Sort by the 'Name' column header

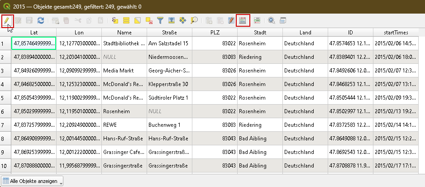tap(124, 33)
